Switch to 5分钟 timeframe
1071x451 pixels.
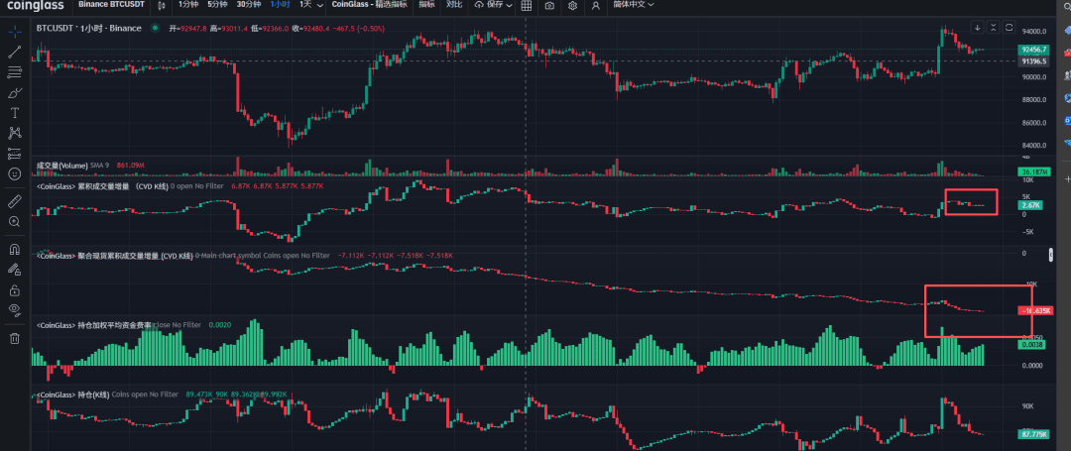[218, 5]
